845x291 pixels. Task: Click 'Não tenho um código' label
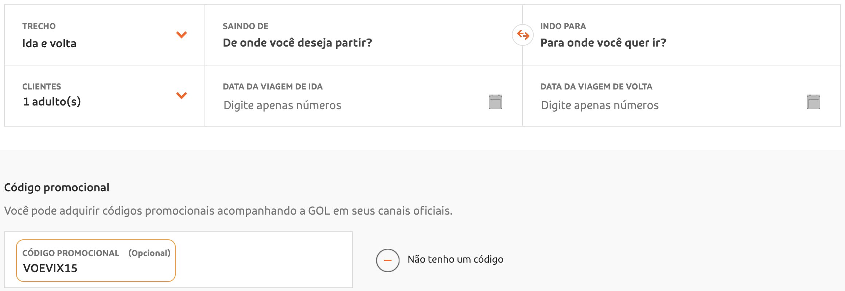coord(455,259)
